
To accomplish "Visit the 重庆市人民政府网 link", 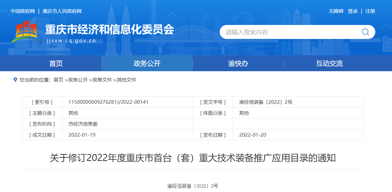I will click(x=62, y=11).
